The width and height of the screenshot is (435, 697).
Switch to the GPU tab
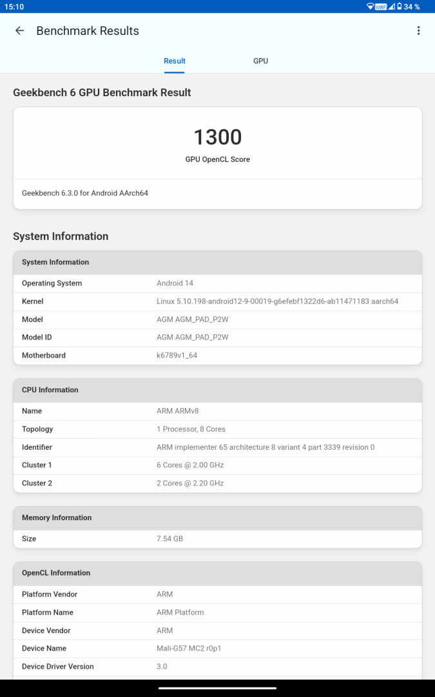[x=260, y=61]
